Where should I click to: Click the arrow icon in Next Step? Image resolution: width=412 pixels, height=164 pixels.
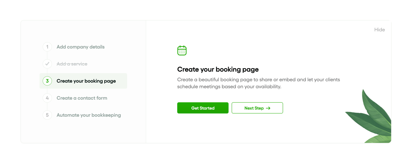click(268, 108)
